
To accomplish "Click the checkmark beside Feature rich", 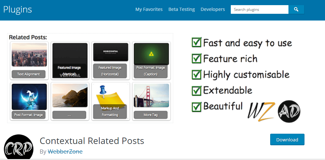I will point(196,58).
